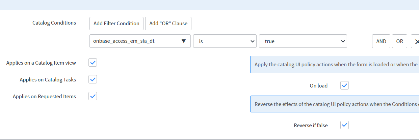Add an AND condition to the row
This screenshot has width=419, height=140.
point(381,41)
